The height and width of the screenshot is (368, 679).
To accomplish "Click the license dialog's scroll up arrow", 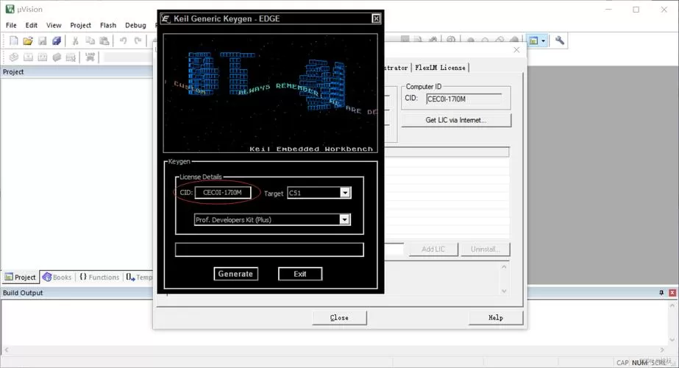I will 504,267.
